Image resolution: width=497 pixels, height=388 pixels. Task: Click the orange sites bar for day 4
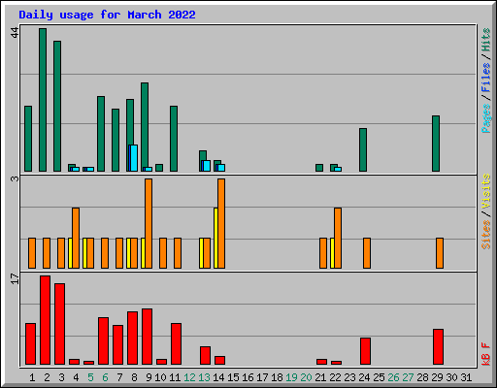[76, 239]
